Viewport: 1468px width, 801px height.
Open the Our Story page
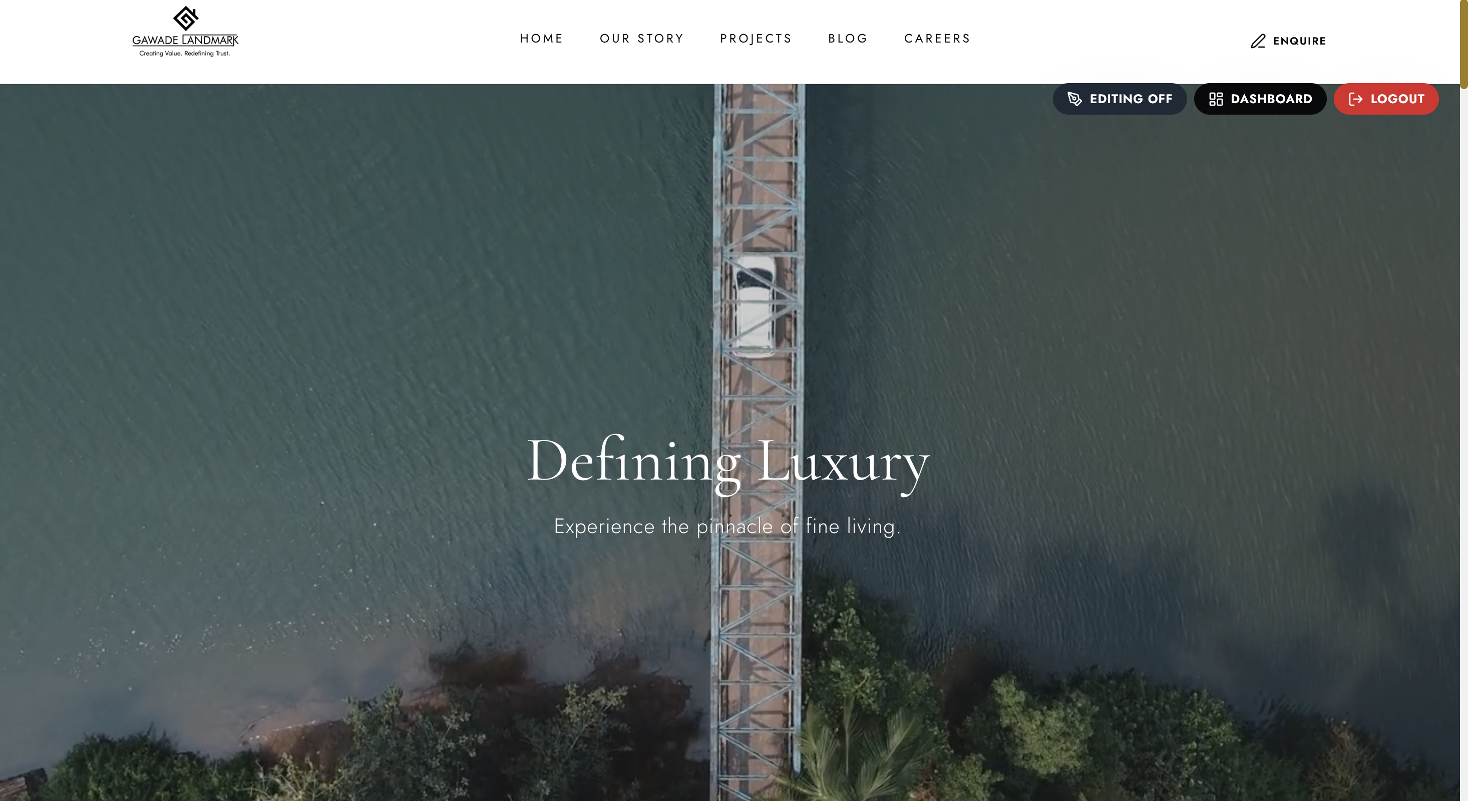(x=641, y=38)
